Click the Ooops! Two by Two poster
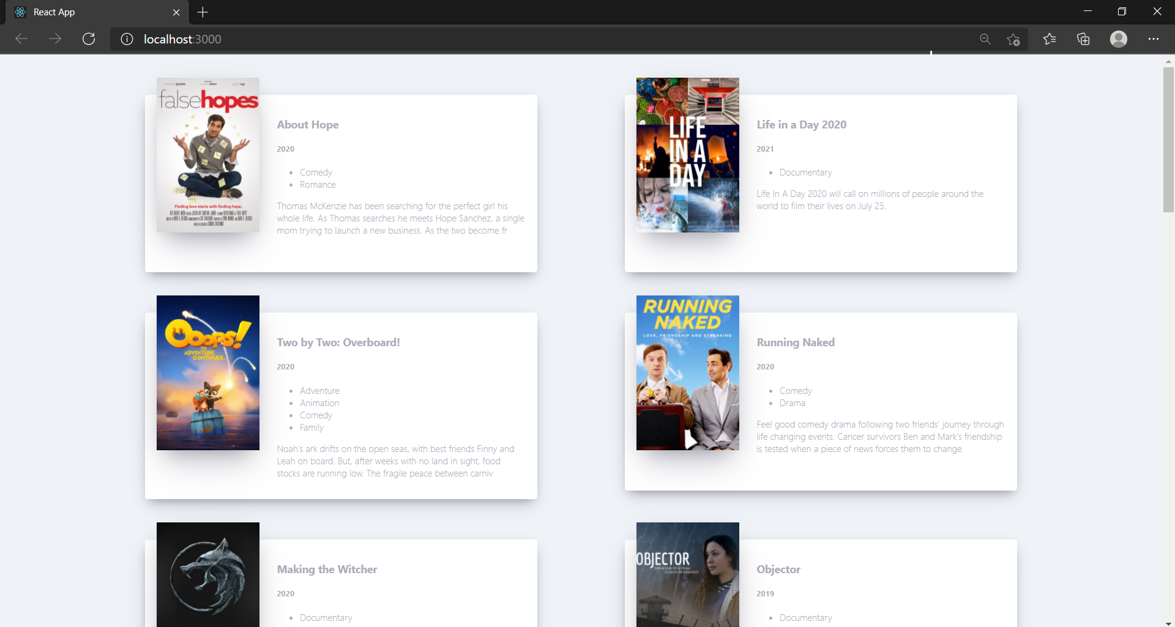 pyautogui.click(x=208, y=373)
